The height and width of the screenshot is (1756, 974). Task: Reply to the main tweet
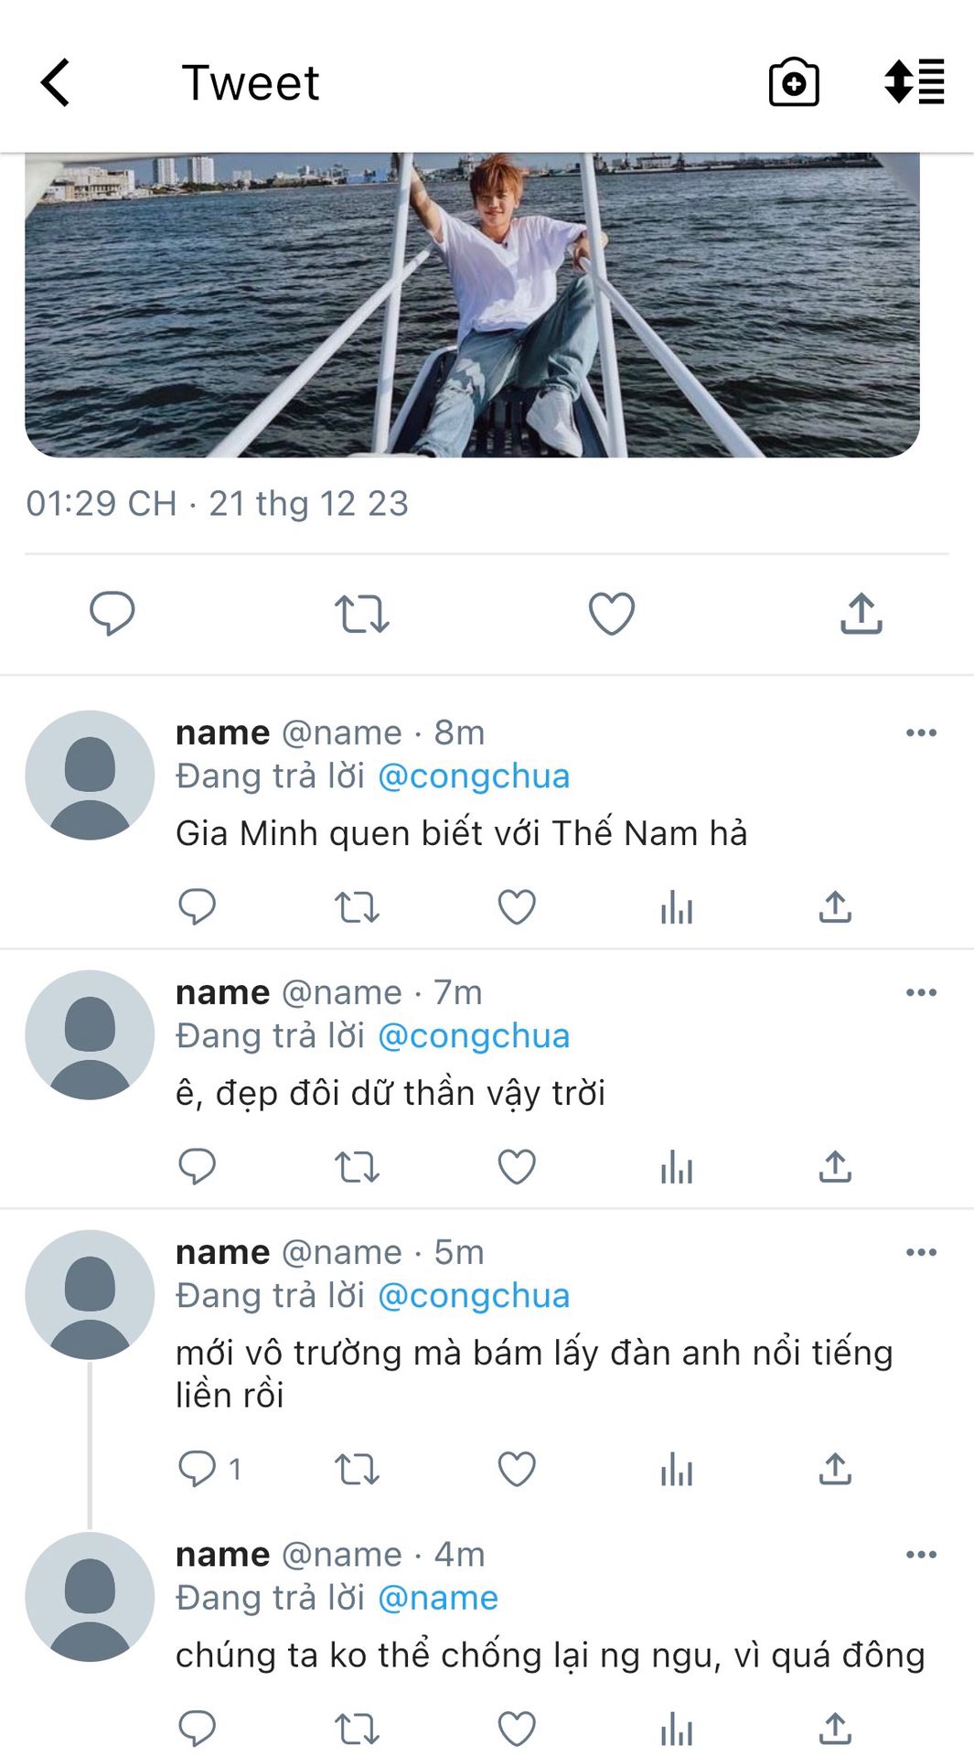coord(112,613)
